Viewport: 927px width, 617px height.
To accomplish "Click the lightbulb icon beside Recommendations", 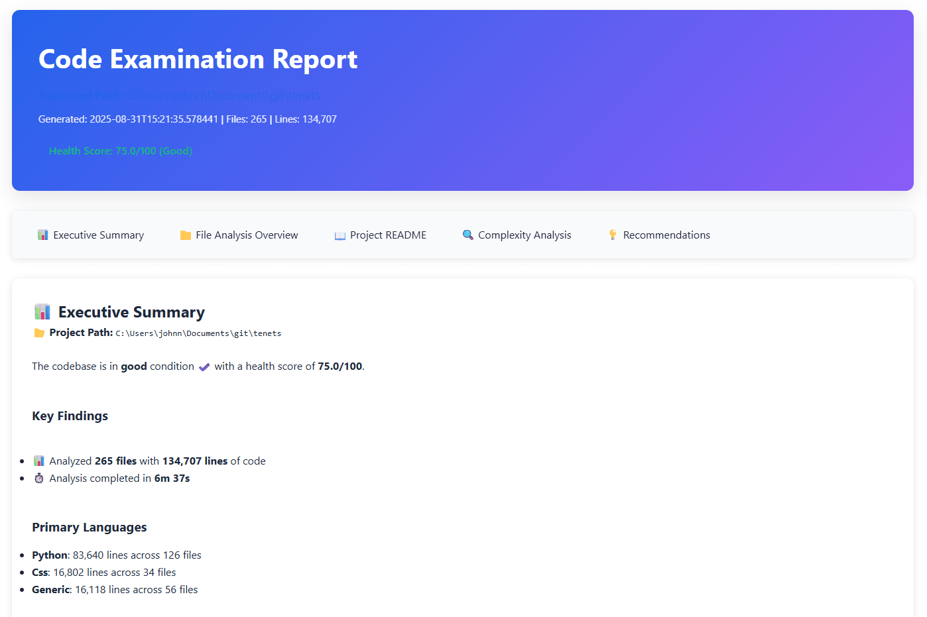I will pos(611,234).
